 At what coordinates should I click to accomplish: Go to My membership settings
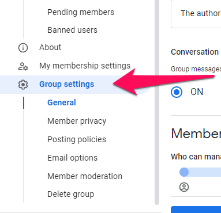tap(85, 66)
